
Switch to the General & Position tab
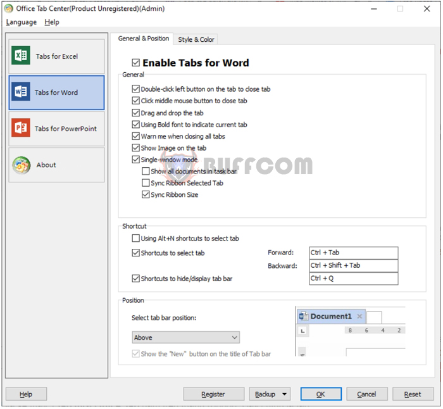tap(143, 39)
